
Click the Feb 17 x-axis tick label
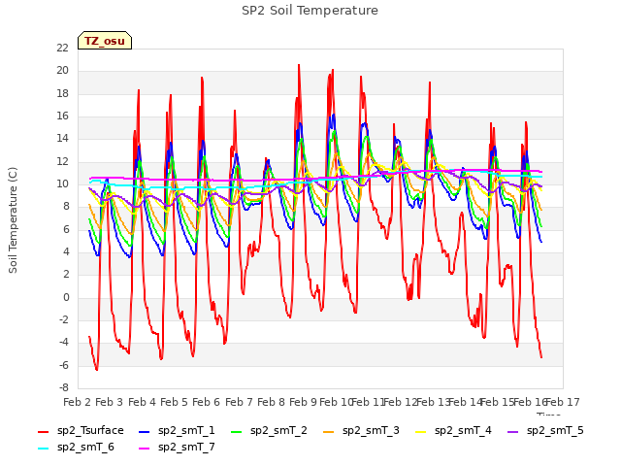coord(563,402)
